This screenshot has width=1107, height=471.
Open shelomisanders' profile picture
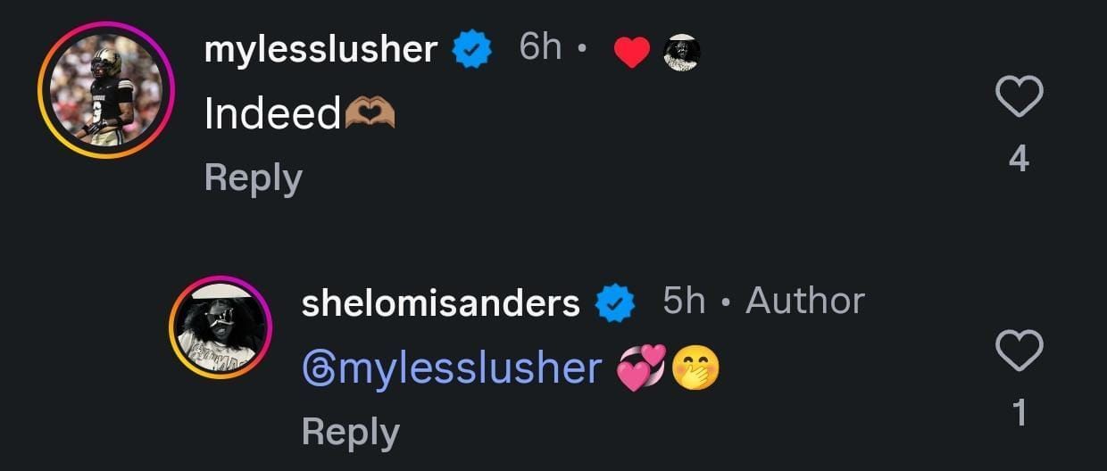click(220, 327)
